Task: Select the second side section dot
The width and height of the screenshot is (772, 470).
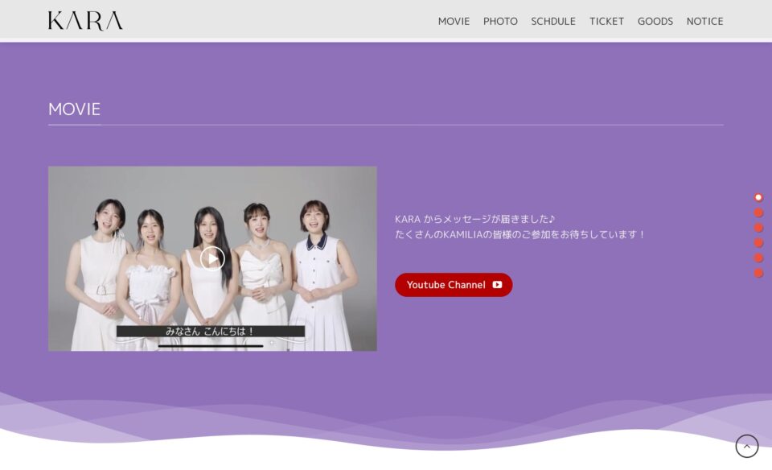Action: coord(758,212)
